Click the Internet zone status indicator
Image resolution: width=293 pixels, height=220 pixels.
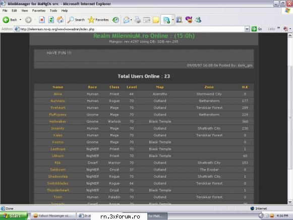[x=259, y=208]
